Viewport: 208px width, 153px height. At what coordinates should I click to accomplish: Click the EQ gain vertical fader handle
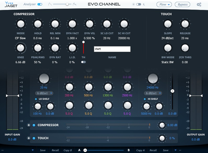point(172,91)
